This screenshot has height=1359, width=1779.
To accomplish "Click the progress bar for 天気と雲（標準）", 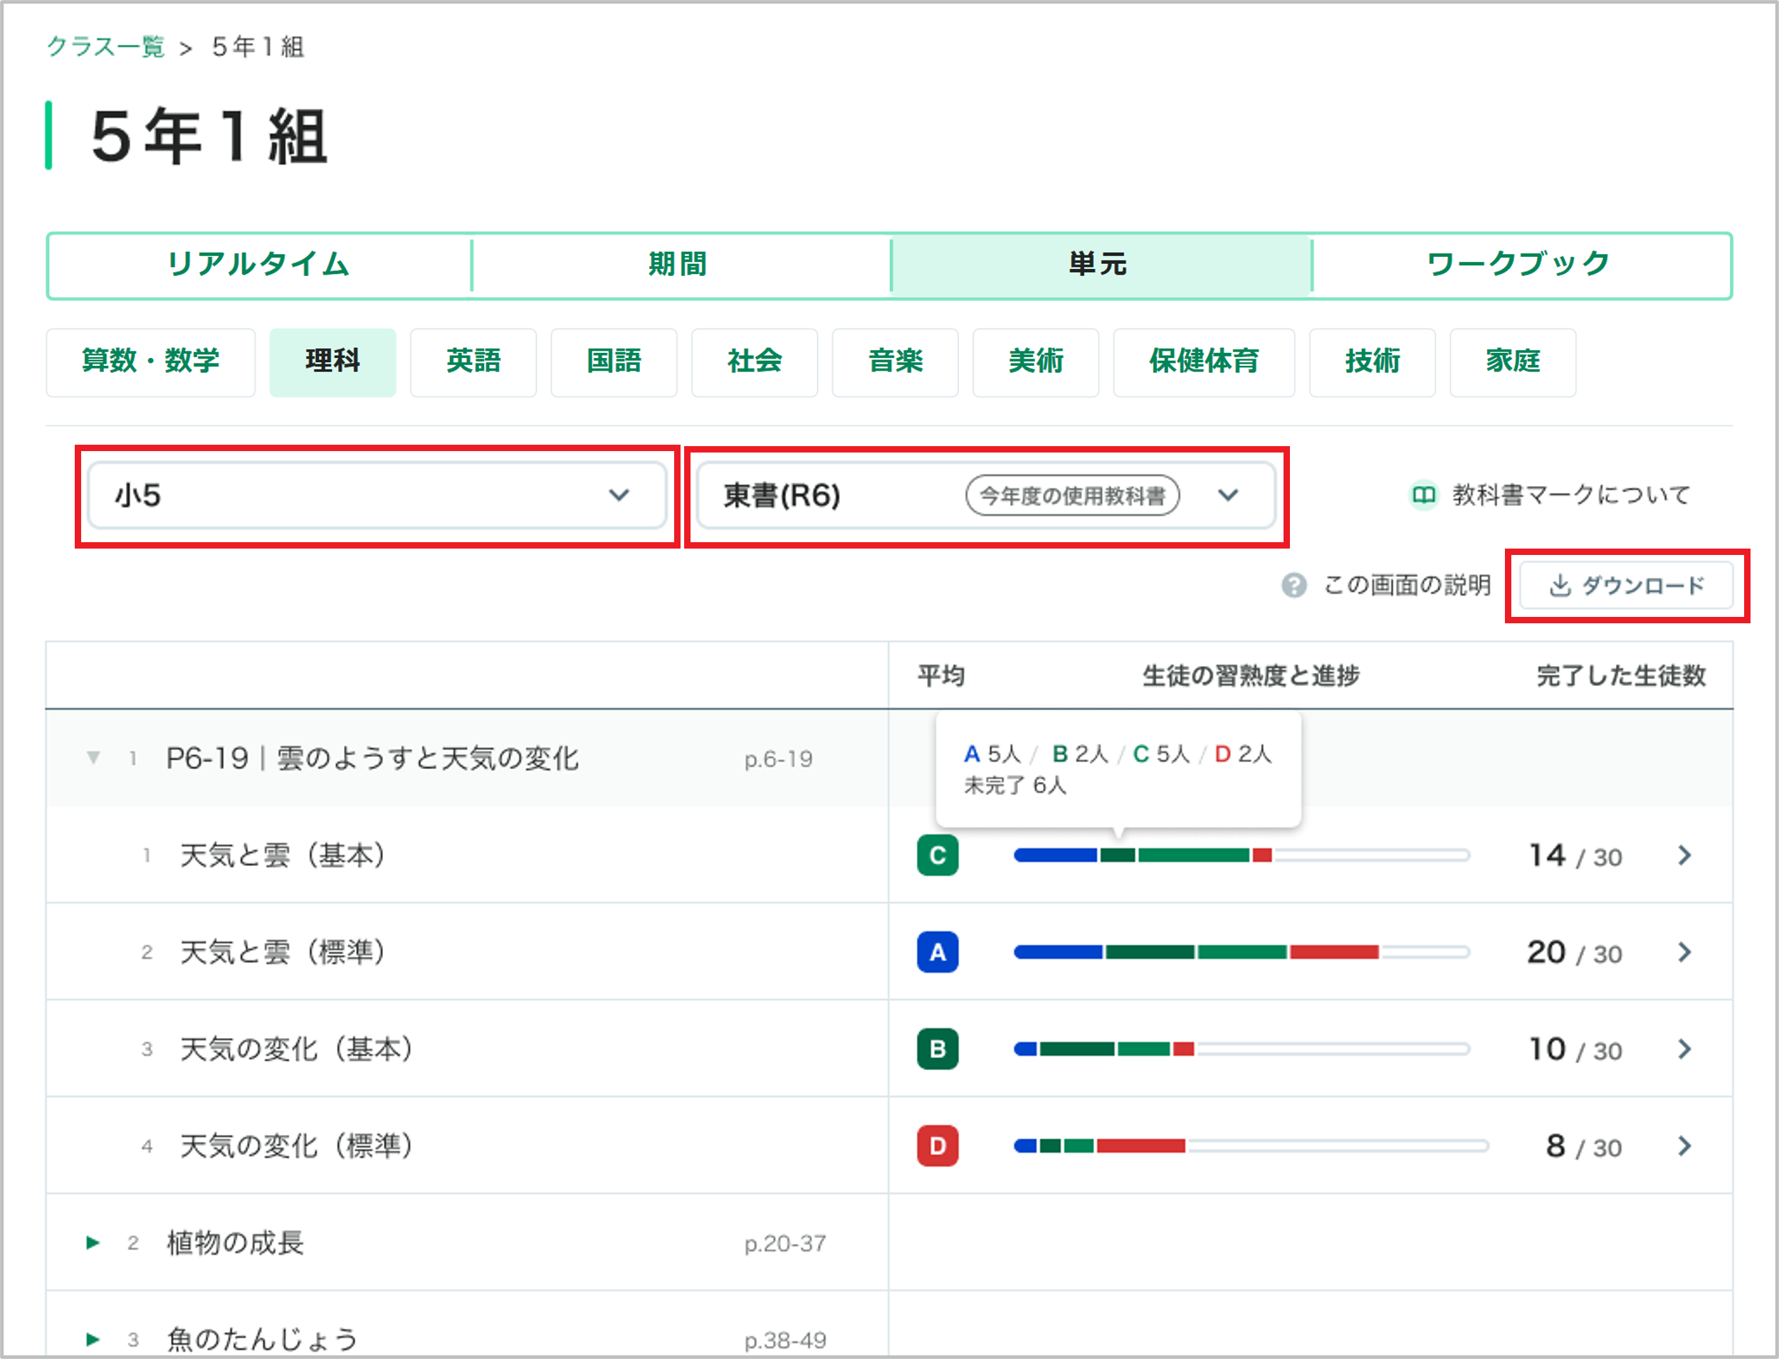I will click(1242, 952).
